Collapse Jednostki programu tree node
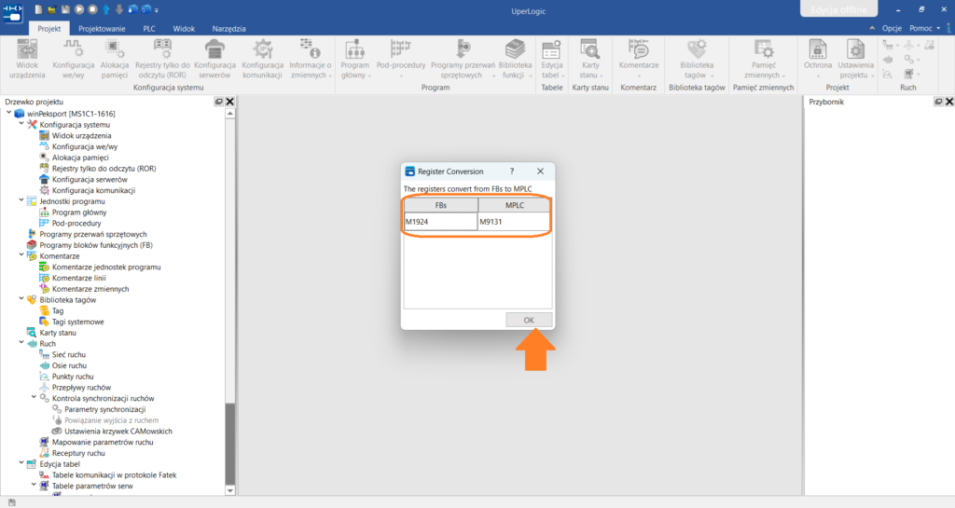 (x=21, y=200)
